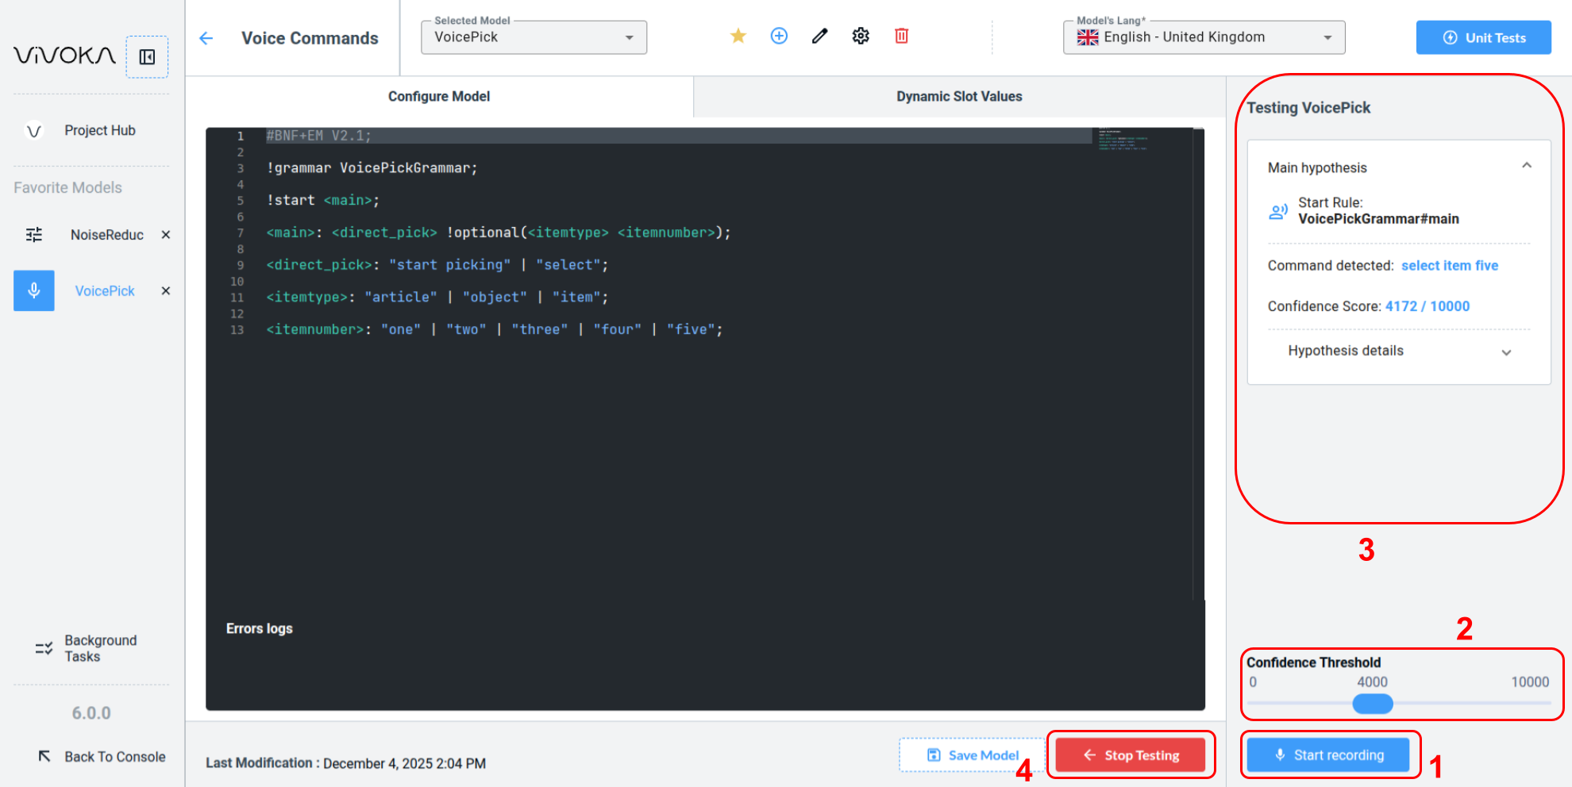Click the Confidence Threshold slider handle
This screenshot has width=1572, height=787.
1373,704
